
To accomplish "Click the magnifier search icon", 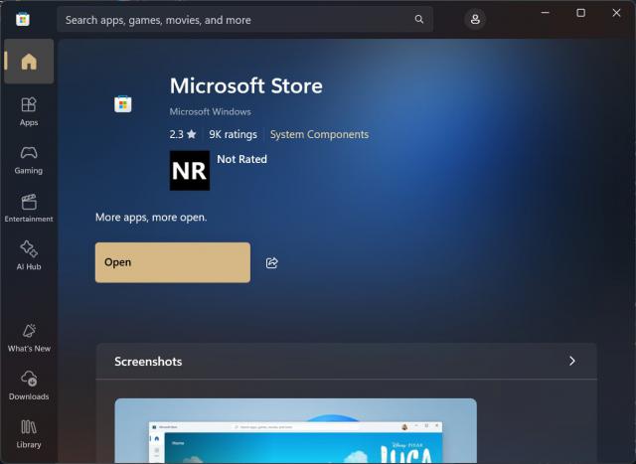I will coord(419,20).
